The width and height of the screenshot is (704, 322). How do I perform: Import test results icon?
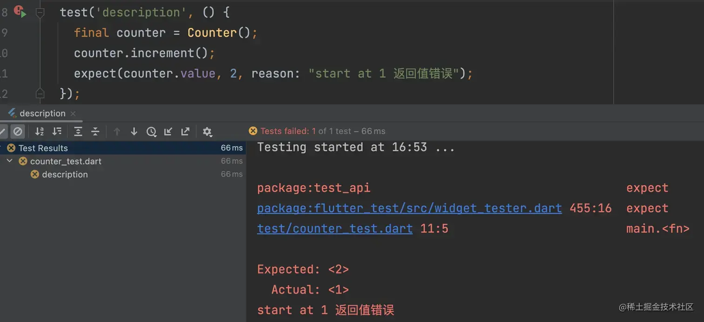point(168,132)
